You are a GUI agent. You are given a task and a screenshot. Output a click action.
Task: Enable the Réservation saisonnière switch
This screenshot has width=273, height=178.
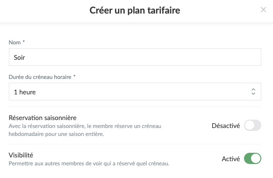pos(252,125)
